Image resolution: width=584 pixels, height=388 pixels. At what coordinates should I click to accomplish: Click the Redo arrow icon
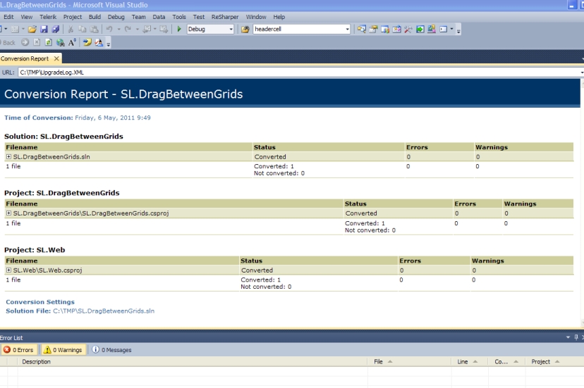tap(128, 29)
